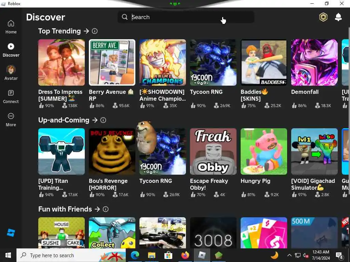The height and width of the screenshot is (262, 350).
Task: Click into the Roblox Search field
Action: (x=186, y=17)
